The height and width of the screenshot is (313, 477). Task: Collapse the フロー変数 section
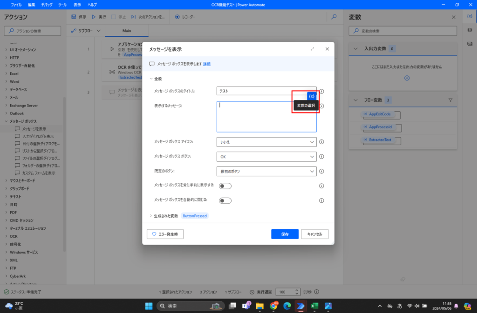pos(355,100)
